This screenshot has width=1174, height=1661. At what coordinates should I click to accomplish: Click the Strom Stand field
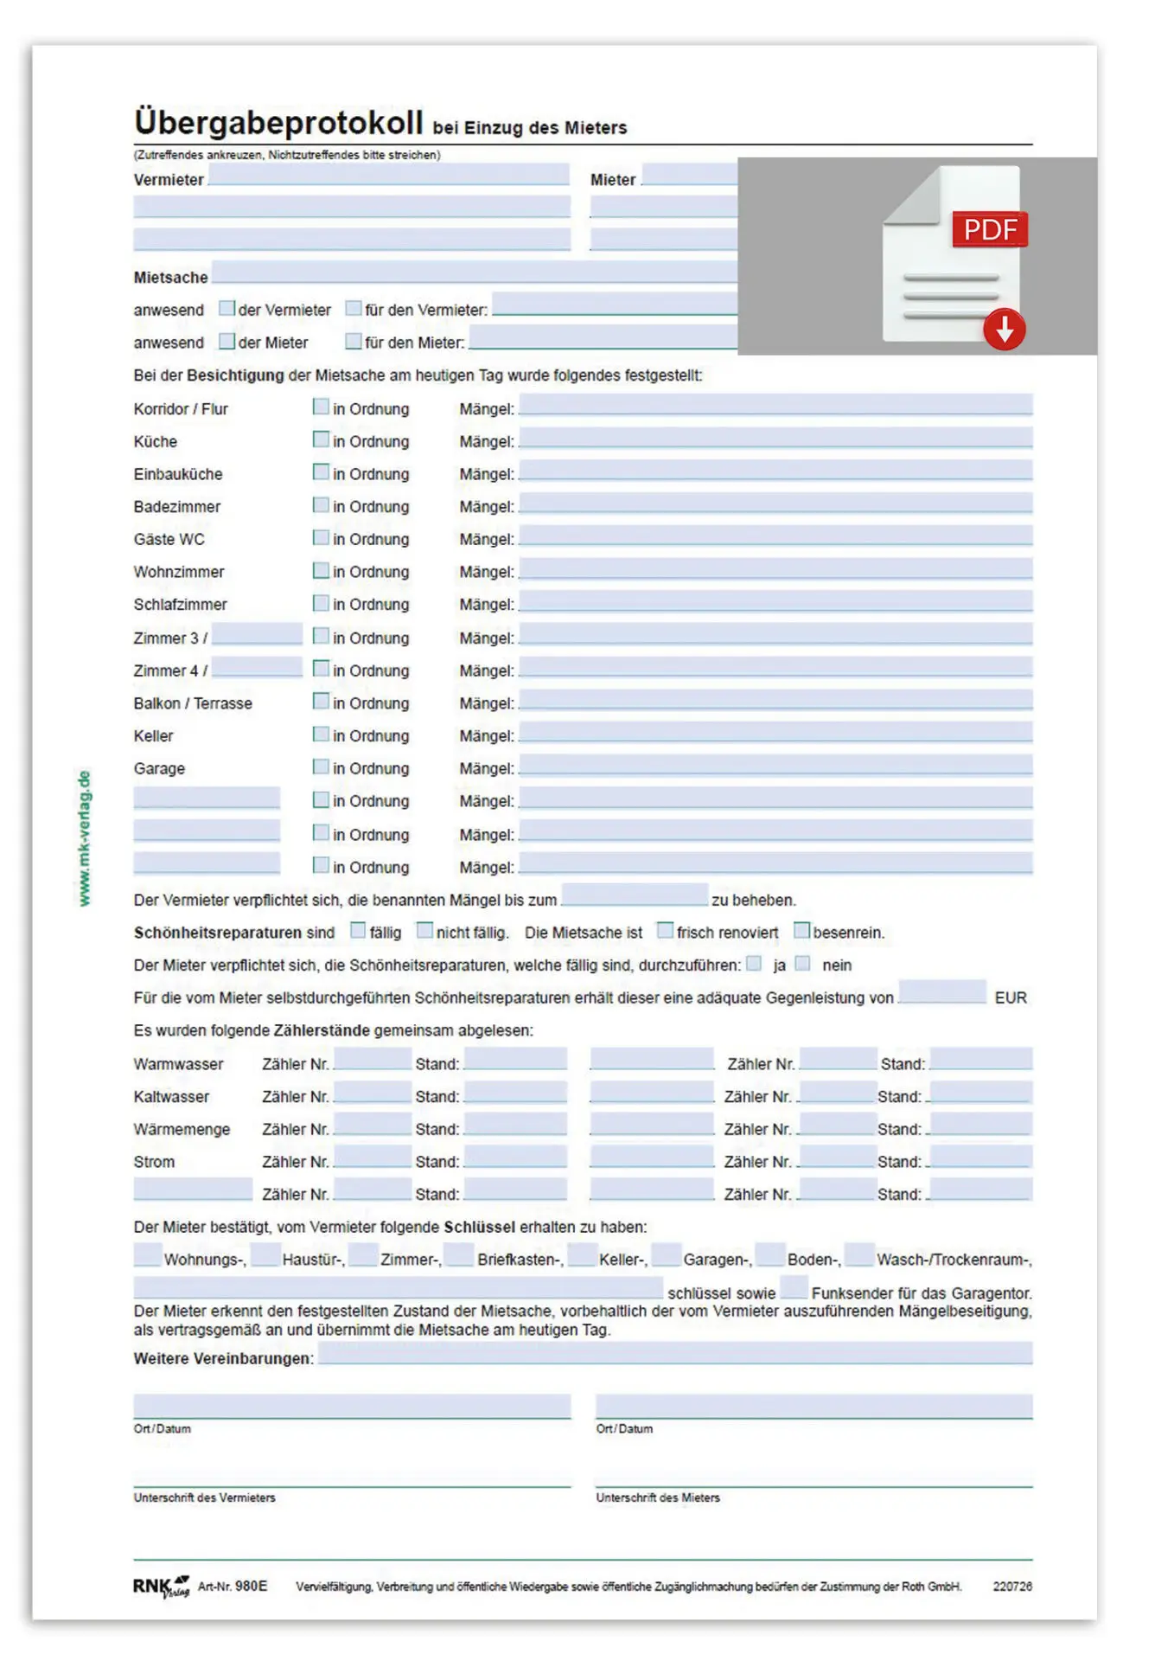515,1158
